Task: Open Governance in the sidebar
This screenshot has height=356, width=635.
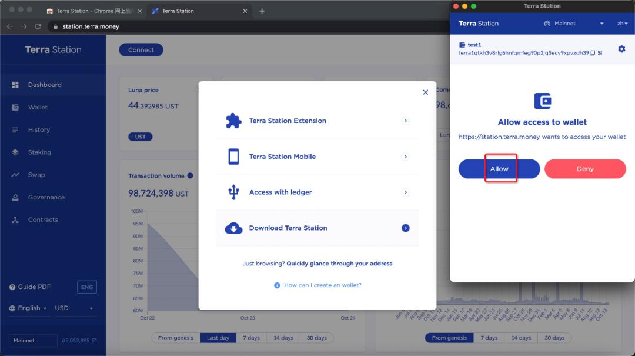Action: (46, 198)
